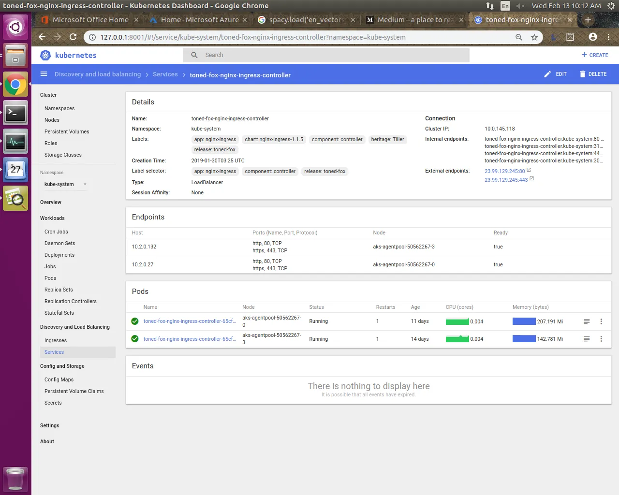The width and height of the screenshot is (619, 495).
Task: Open the Terminal from the Ubuntu dock
Action: (15, 113)
